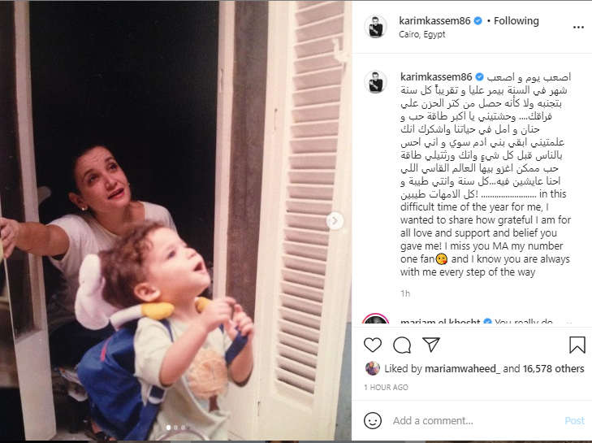Open comments via speech bubble icon
Viewport: 592px width, 443px height.
pos(402,345)
